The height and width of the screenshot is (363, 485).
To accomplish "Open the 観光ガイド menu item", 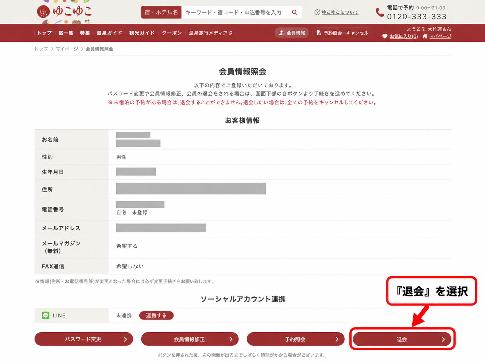I will point(142,33).
